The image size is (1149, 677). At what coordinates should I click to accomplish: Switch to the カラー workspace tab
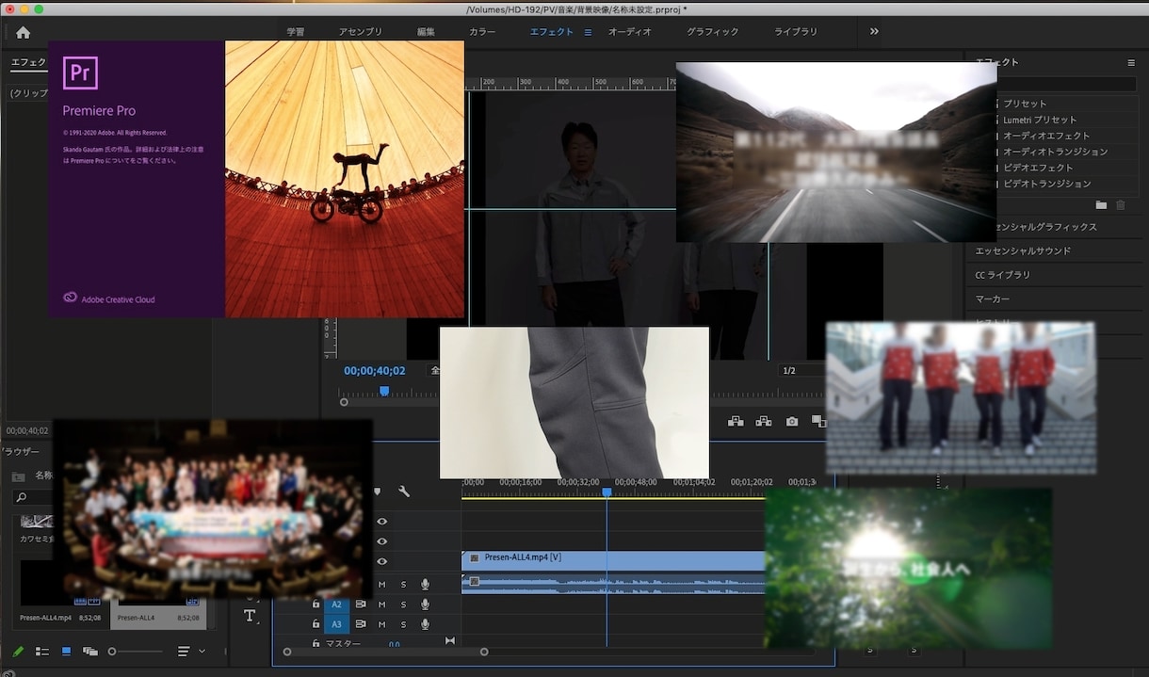[x=482, y=32]
